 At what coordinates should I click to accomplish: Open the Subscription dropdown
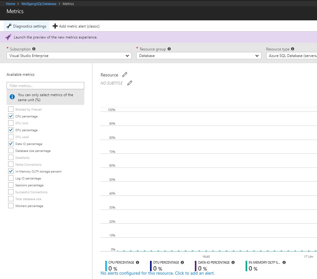coord(69,55)
